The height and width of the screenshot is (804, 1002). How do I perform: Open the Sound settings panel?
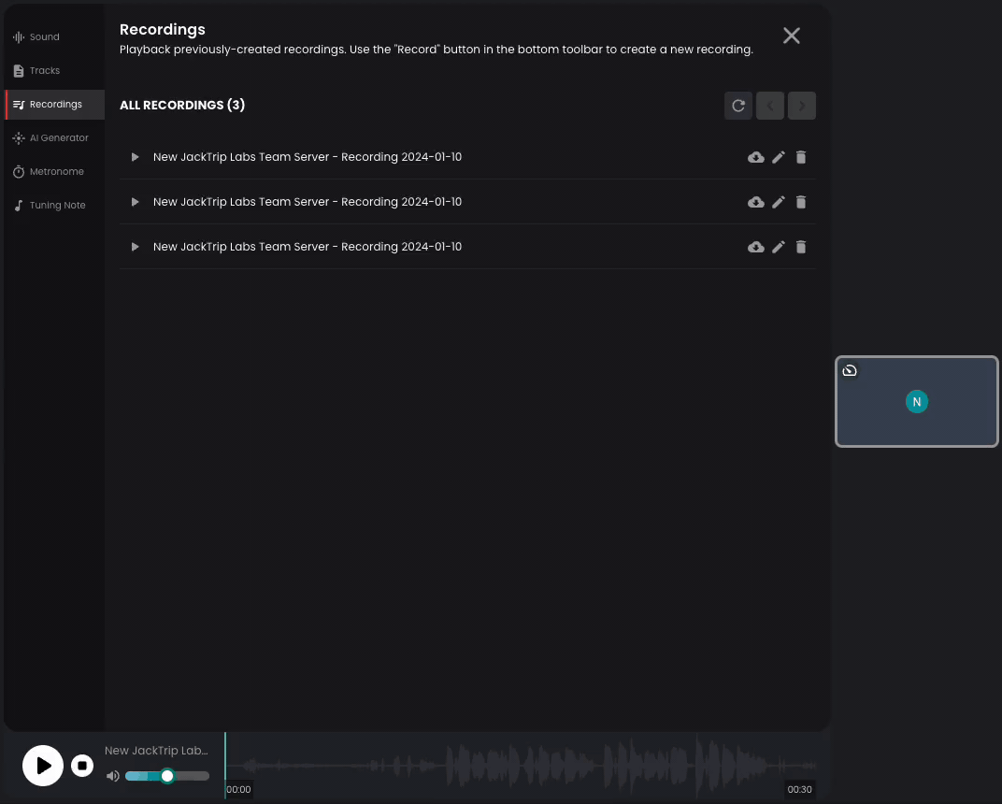pos(36,36)
